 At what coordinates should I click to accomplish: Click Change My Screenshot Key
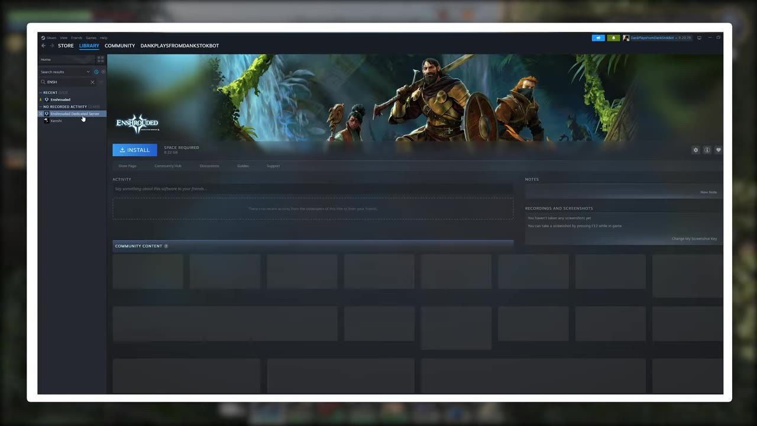[x=694, y=238]
